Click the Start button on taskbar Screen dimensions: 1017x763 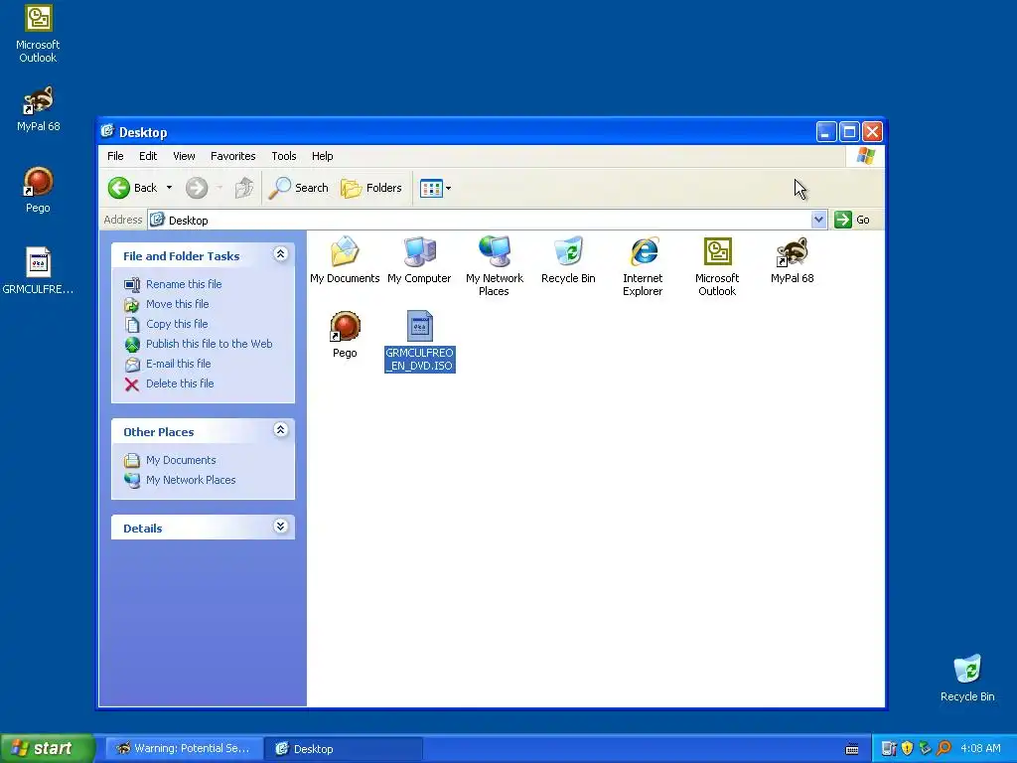(x=48, y=749)
